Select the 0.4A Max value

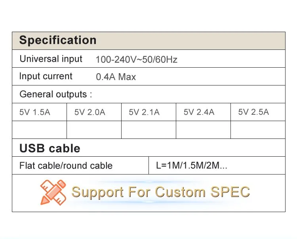(116, 77)
